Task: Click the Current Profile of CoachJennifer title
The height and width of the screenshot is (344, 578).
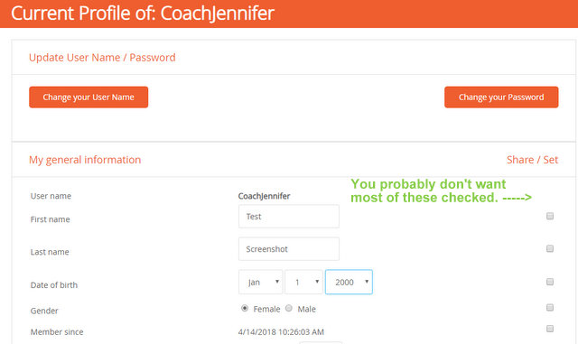Action: (x=143, y=14)
